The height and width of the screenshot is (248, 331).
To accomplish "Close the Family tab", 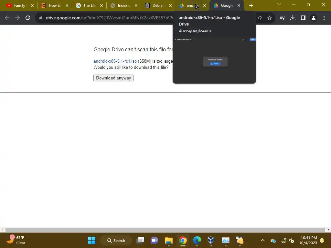I will coord(32,5).
